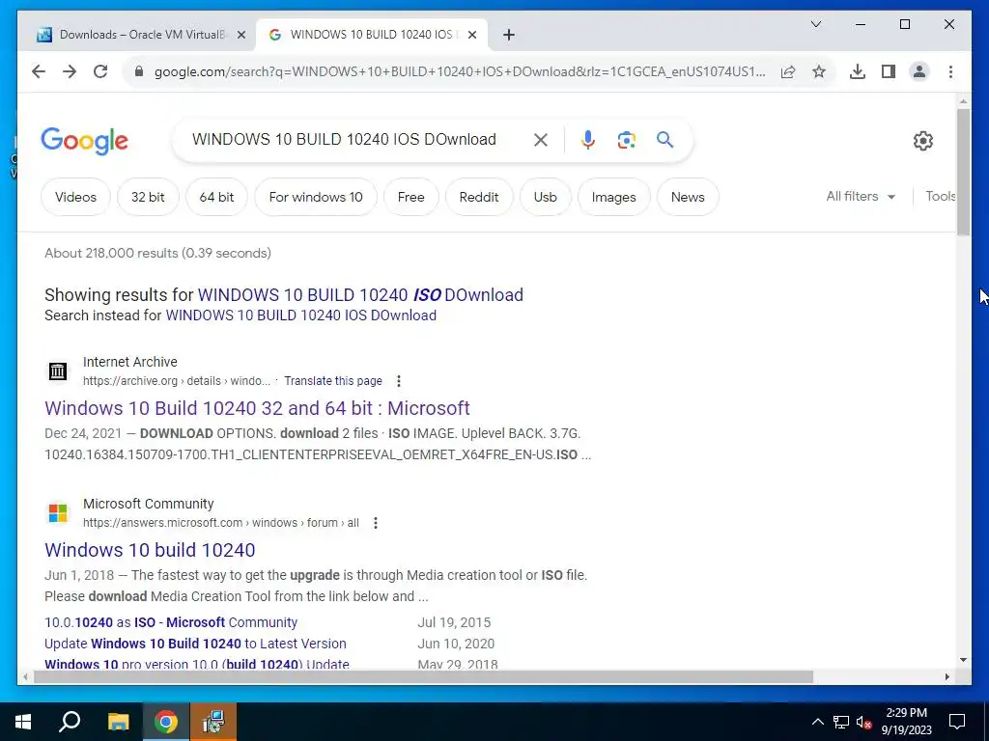Apply the For windows 10 filter chip
Image resolution: width=989 pixels, height=741 pixels.
(x=316, y=197)
